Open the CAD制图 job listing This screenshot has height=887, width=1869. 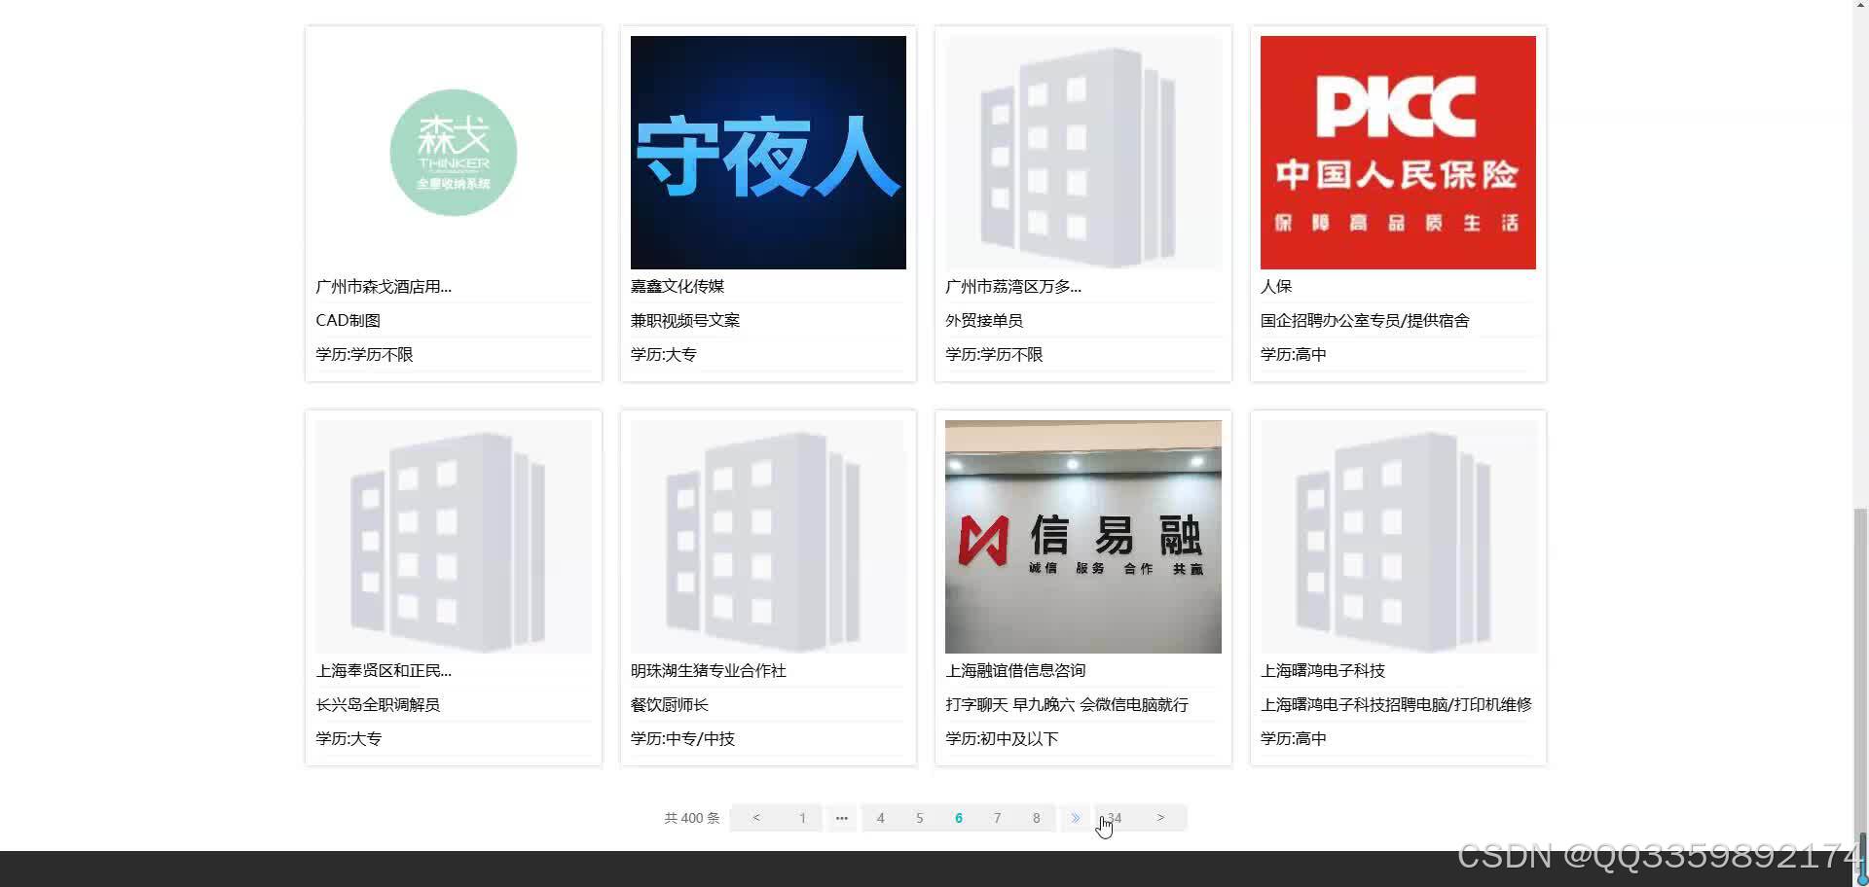[x=348, y=319]
